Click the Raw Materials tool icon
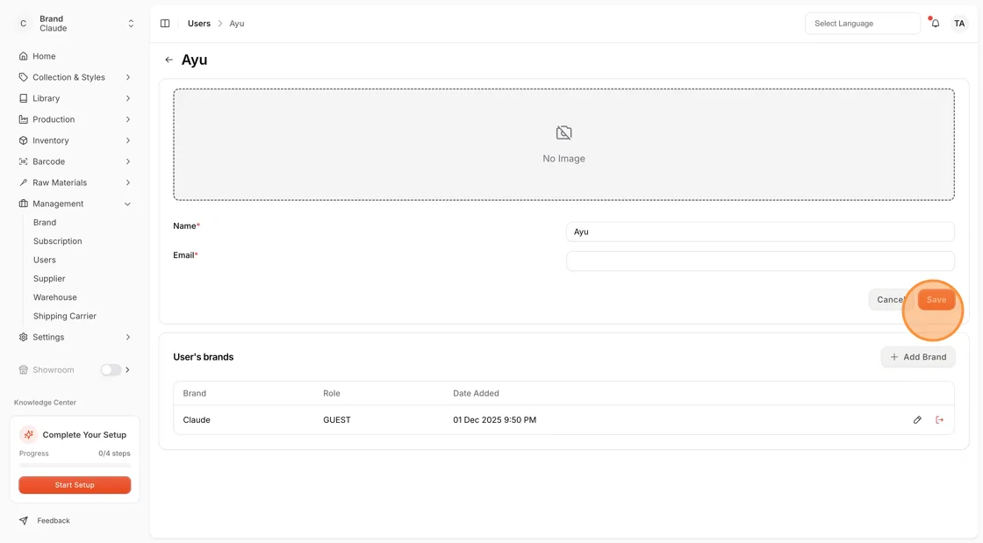This screenshot has width=983, height=543. tap(23, 182)
